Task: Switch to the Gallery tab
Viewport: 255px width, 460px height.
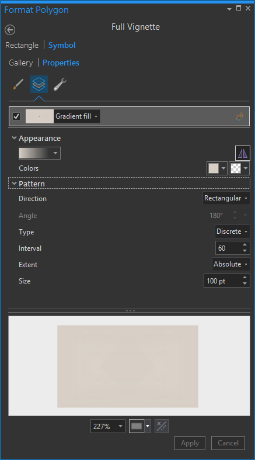Action: [21, 63]
